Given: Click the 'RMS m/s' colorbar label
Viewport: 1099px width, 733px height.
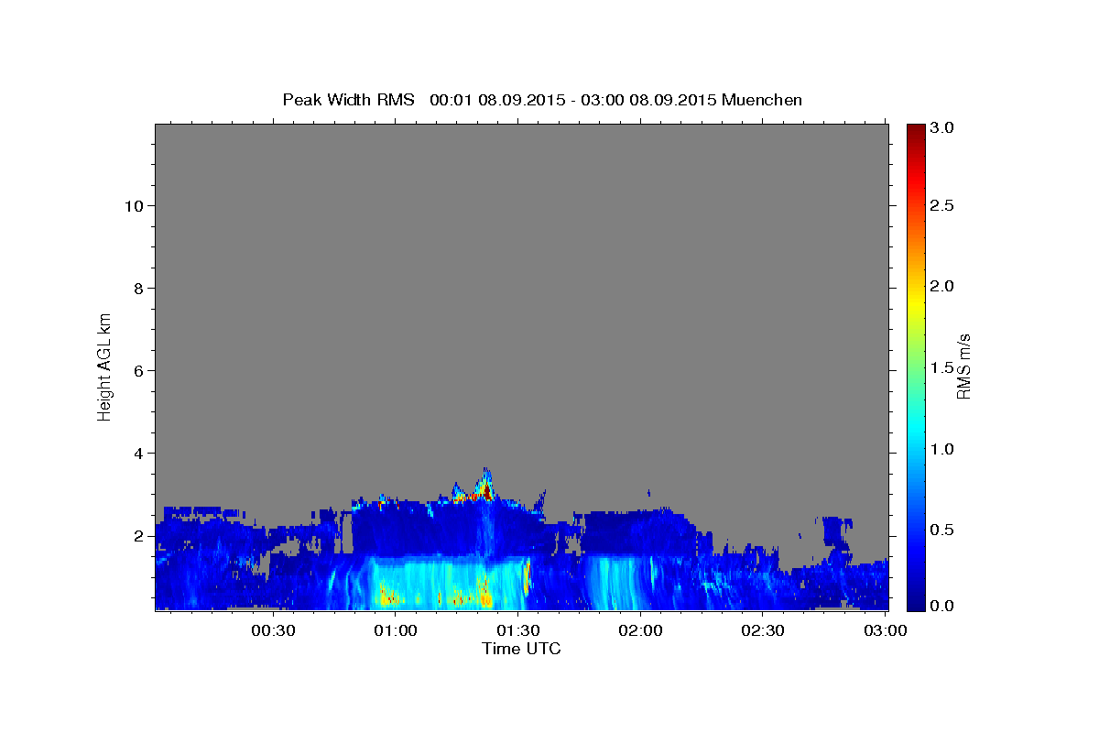Looking at the screenshot, I should point(963,366).
